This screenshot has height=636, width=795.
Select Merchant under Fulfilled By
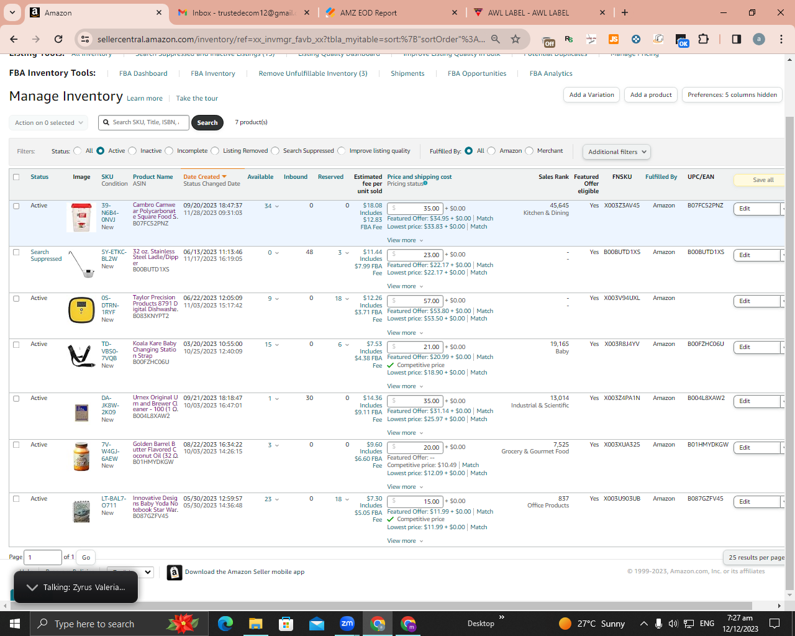(529, 151)
